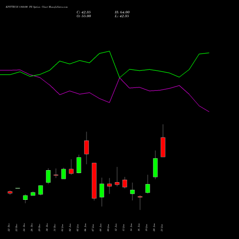Select the 26 Dec date label
Image resolution: width=239 pixels, height=239 pixels.
pyautogui.click(x=32, y=228)
